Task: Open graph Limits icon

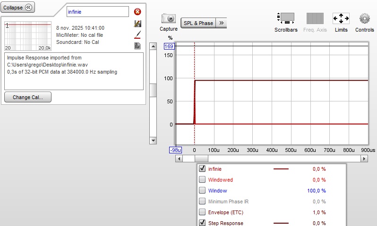Action: click(341, 18)
